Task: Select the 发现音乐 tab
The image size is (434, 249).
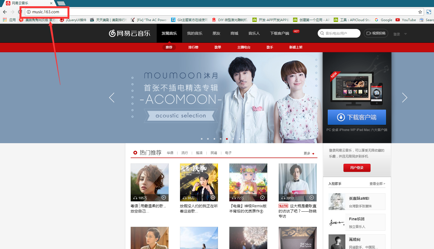Action: (x=169, y=33)
